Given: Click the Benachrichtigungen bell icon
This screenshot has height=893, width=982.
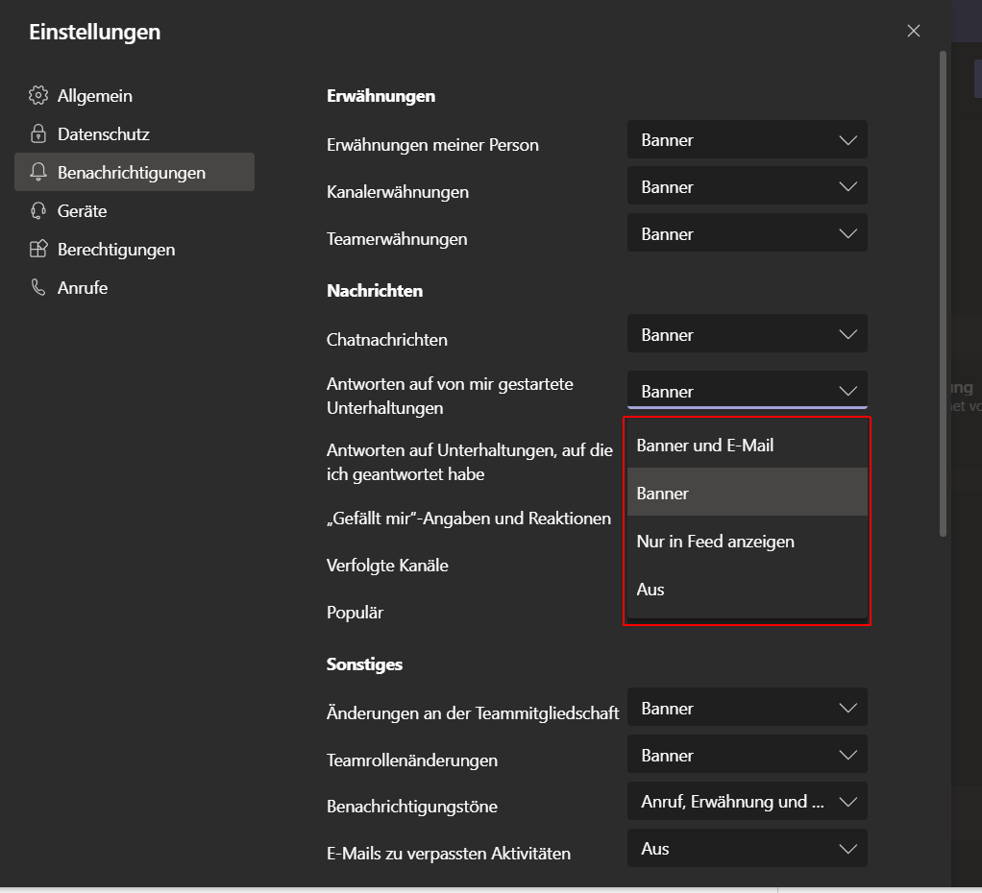Looking at the screenshot, I should 38,172.
